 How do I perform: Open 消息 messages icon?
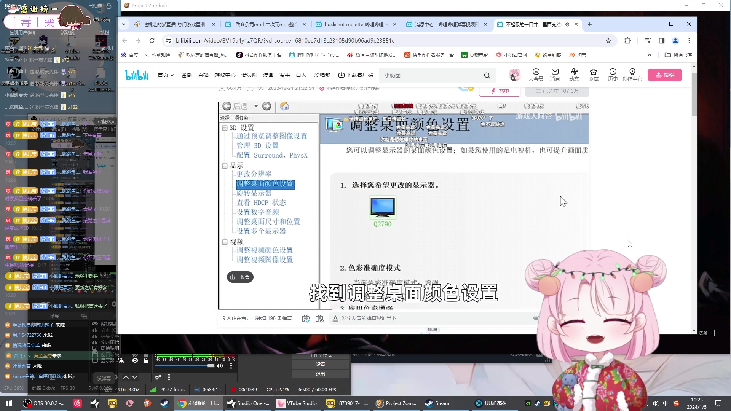pos(555,75)
